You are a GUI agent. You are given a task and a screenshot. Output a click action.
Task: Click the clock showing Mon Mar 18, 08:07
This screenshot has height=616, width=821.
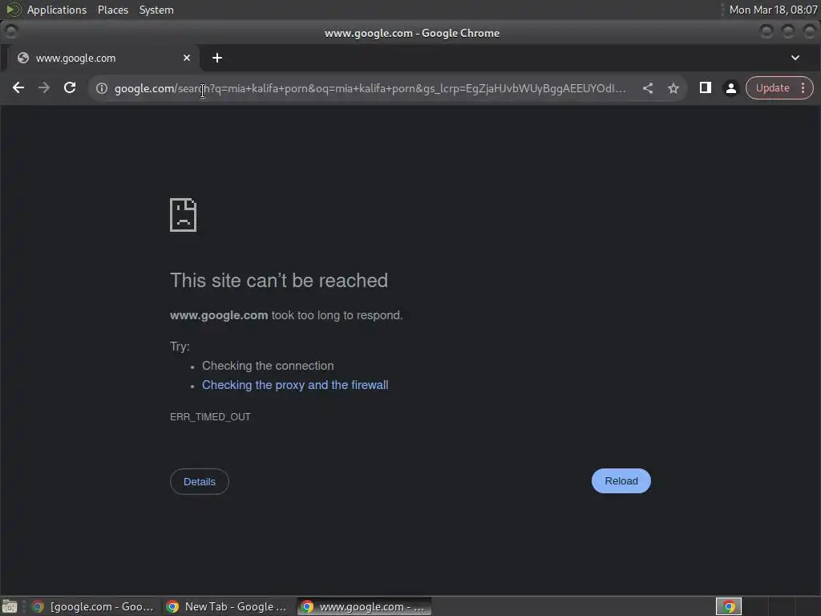(x=773, y=10)
